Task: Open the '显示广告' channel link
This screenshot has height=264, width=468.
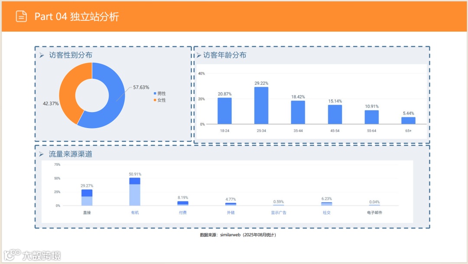Action: click(279, 213)
